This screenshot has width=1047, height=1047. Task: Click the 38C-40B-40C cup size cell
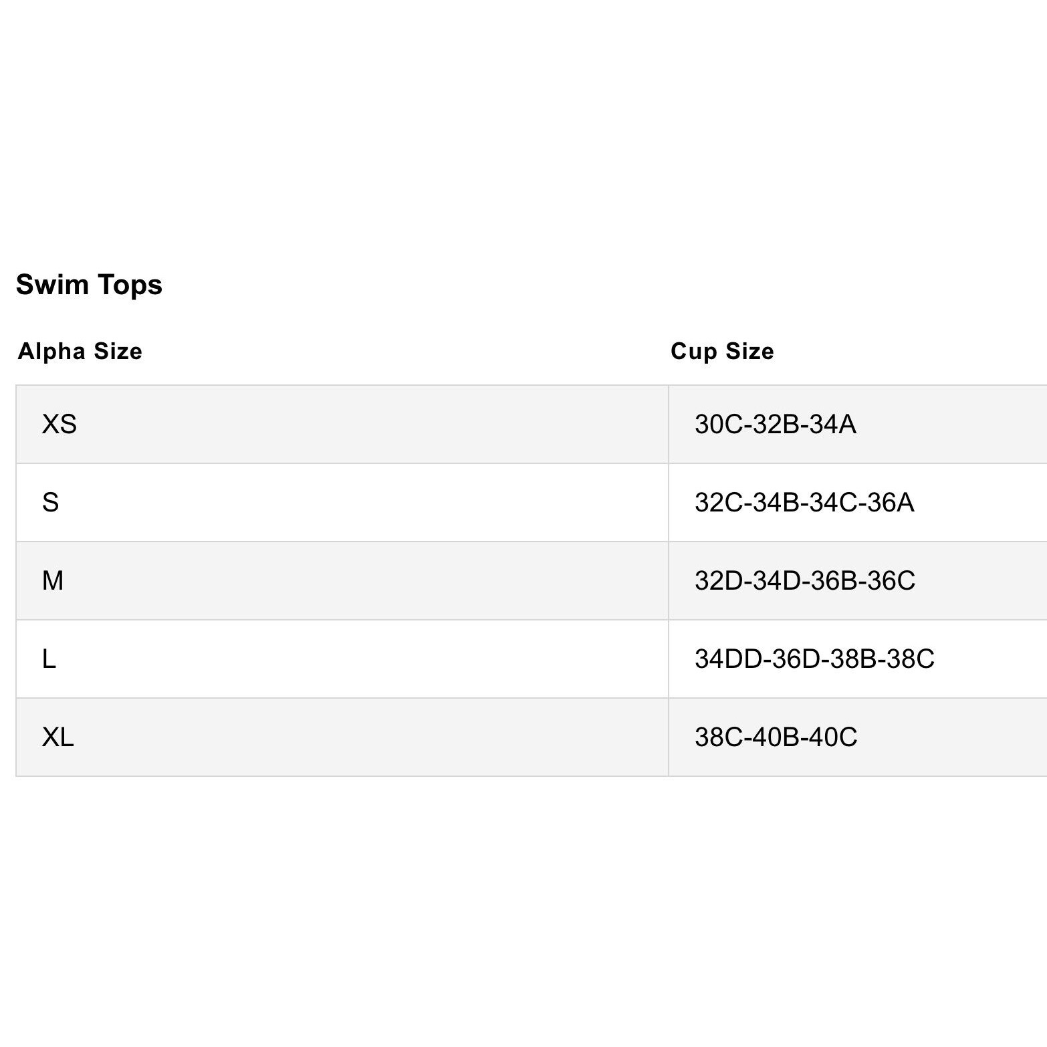tap(857, 737)
